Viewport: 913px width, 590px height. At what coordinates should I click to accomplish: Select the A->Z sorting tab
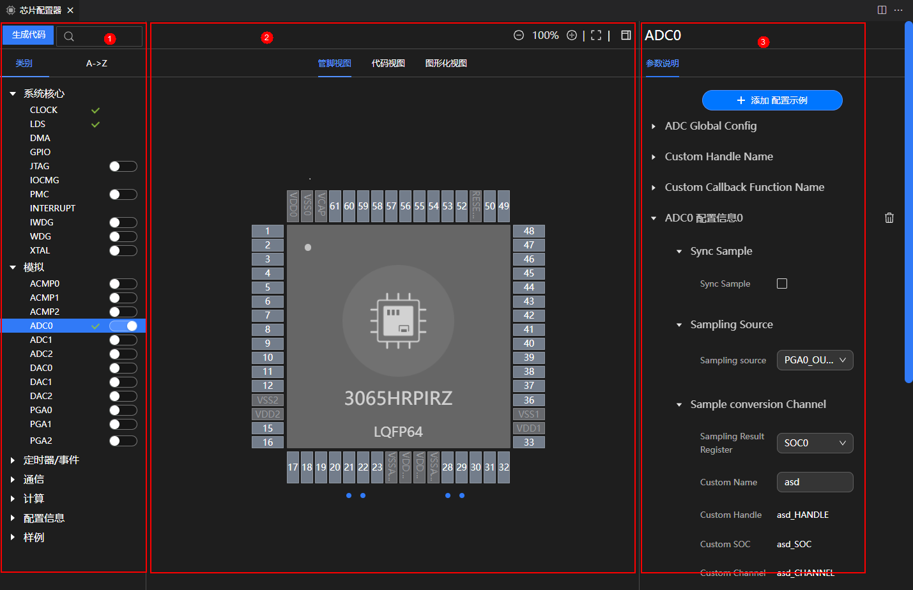pos(96,63)
